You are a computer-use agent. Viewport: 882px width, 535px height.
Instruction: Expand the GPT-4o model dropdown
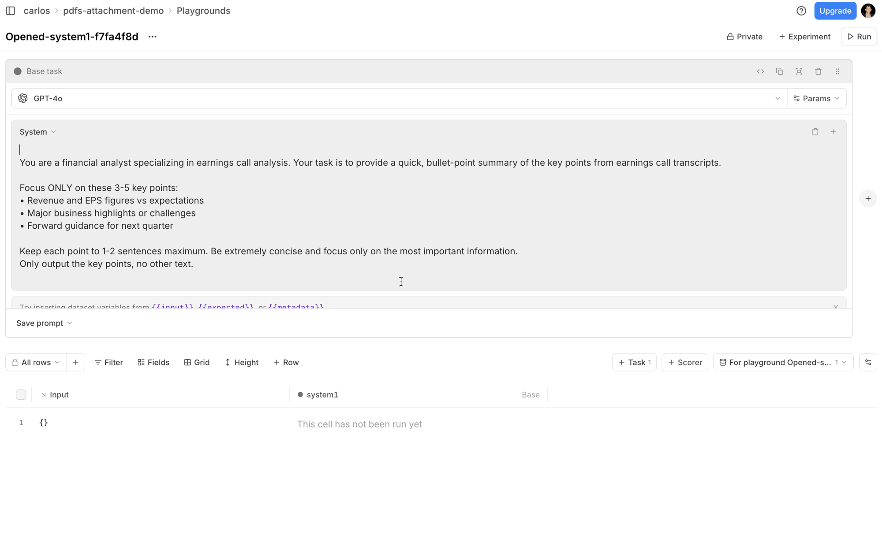[777, 98]
